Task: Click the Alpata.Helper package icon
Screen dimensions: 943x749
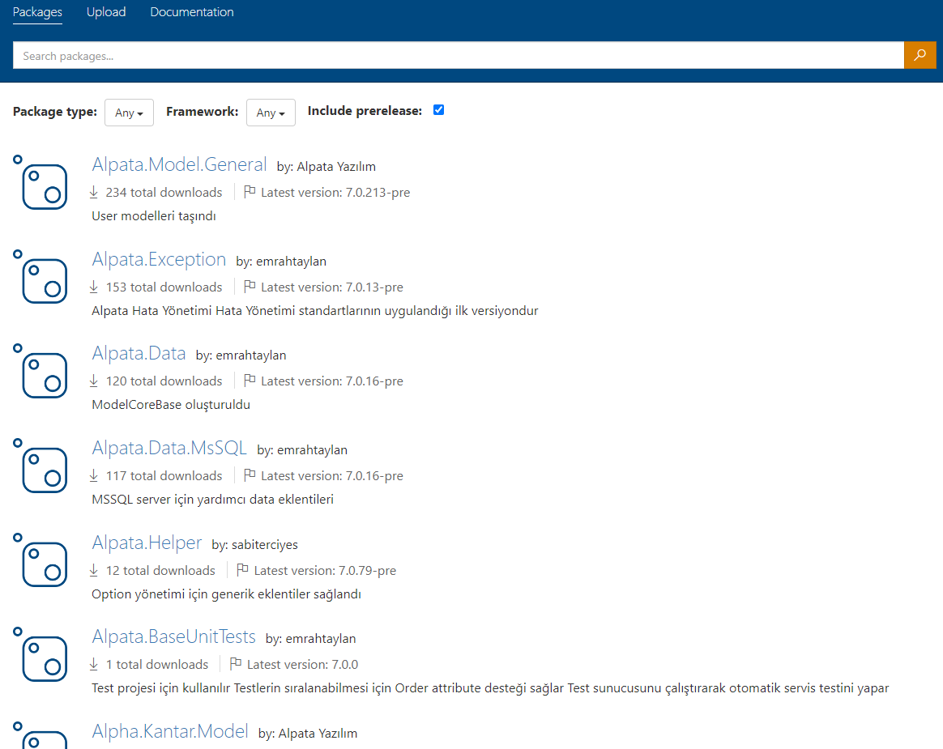Action: 41,563
